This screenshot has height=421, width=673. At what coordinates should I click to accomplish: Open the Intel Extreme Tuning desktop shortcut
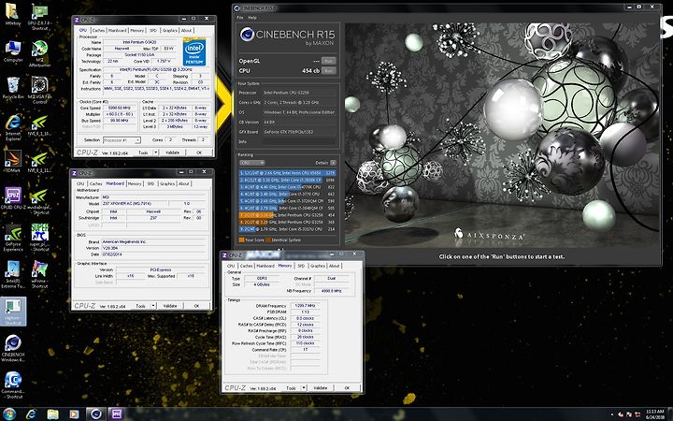[13, 274]
